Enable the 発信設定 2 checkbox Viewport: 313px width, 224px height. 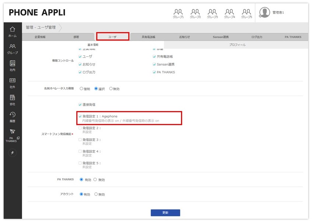point(80,128)
